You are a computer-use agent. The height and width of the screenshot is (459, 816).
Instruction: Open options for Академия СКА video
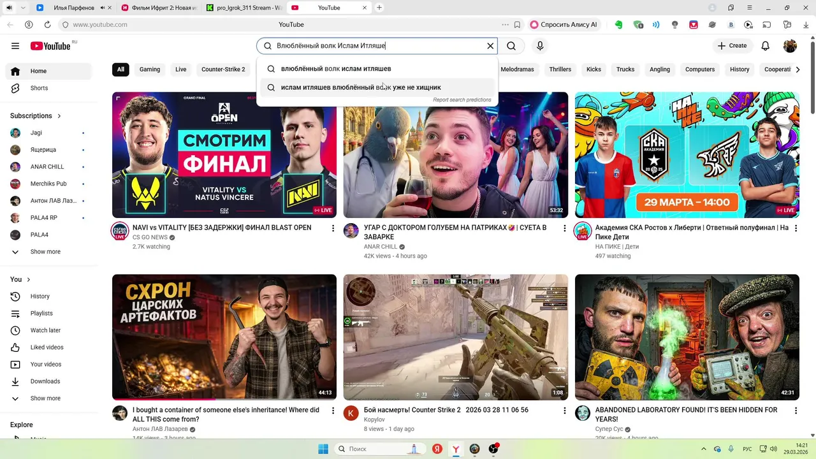(x=796, y=228)
